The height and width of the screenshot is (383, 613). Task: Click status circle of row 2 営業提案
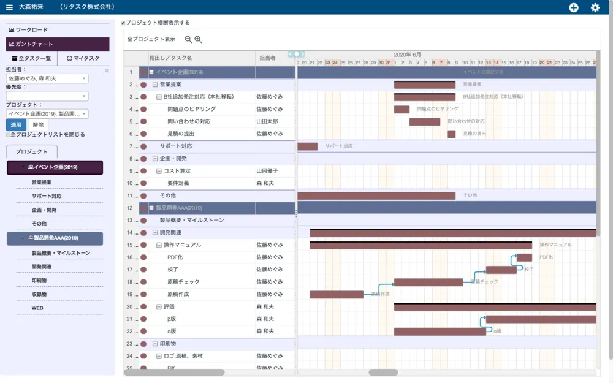143,85
